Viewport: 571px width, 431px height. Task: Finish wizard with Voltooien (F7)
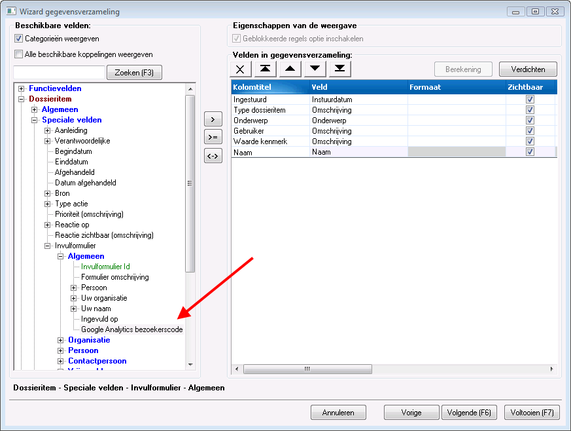[x=532, y=413]
